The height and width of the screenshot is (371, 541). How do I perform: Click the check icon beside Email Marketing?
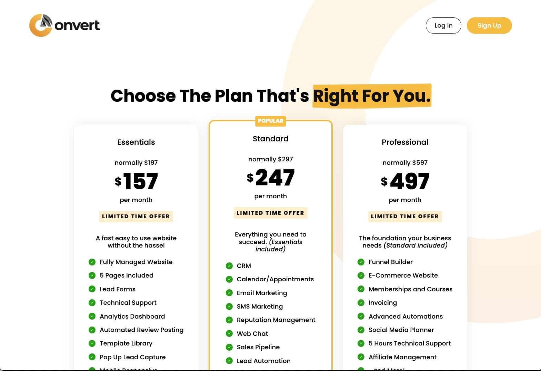[229, 293]
